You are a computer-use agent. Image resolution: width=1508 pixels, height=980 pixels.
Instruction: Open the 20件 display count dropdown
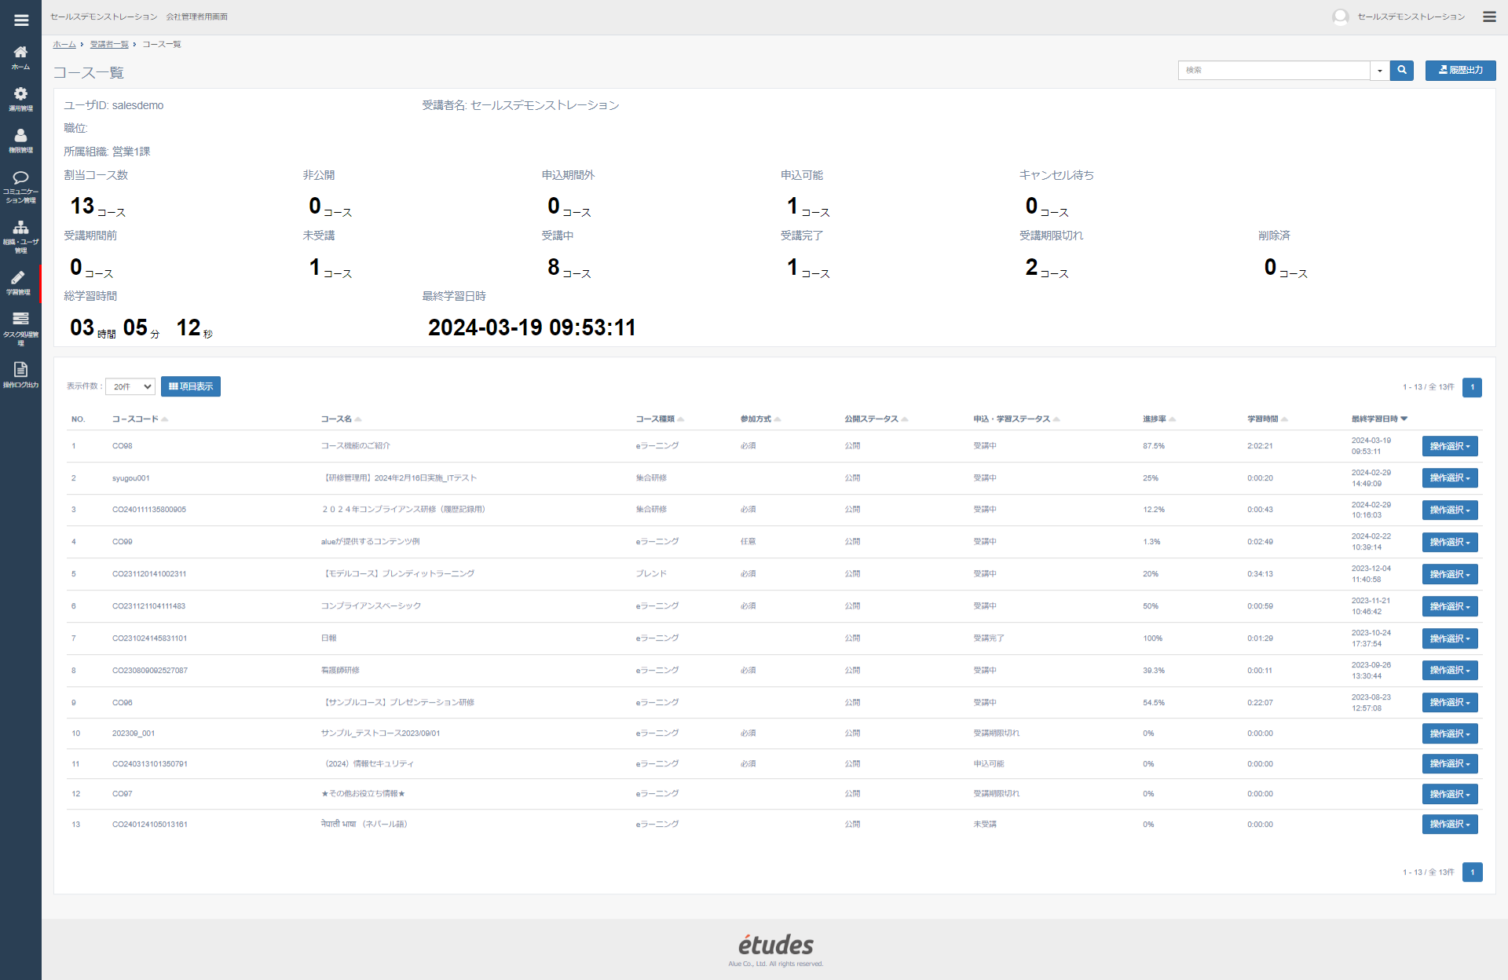[130, 386]
